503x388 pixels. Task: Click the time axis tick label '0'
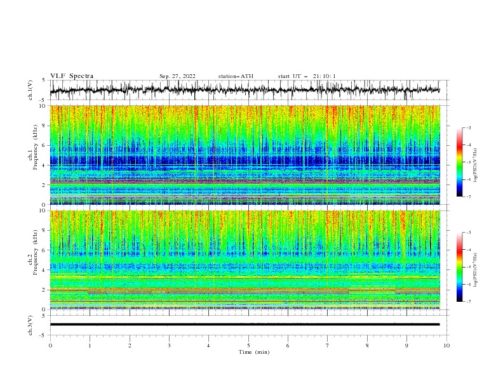coord(50,346)
